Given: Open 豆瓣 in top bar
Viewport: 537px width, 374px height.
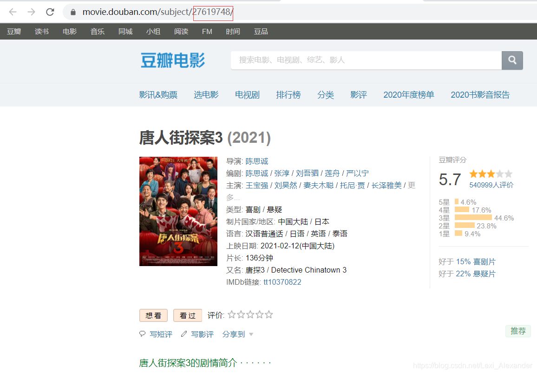Looking at the screenshot, I should [x=14, y=32].
